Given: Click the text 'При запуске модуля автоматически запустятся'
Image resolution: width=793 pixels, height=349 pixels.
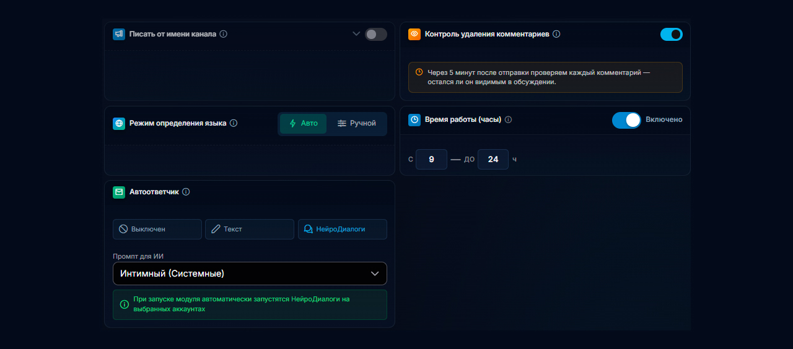Looking at the screenshot, I should point(211,299).
